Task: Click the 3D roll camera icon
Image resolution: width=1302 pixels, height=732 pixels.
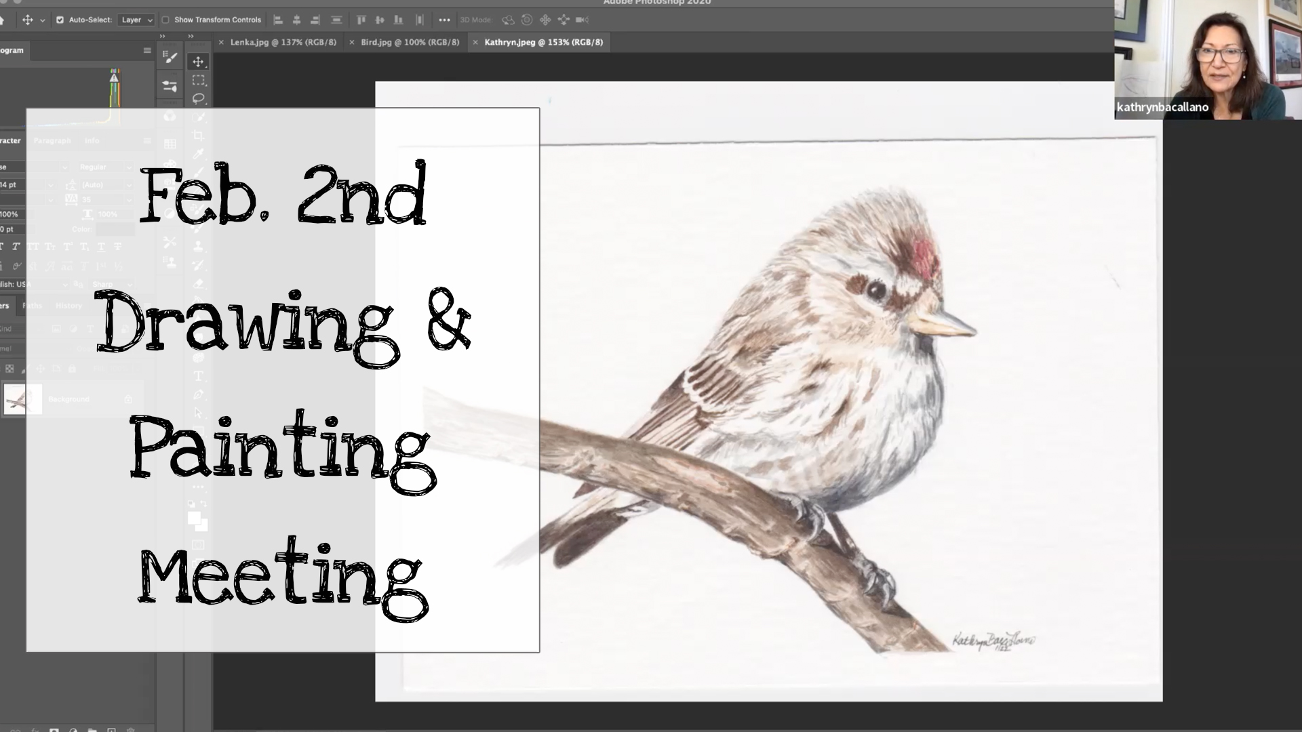Action: pyautogui.click(x=527, y=20)
